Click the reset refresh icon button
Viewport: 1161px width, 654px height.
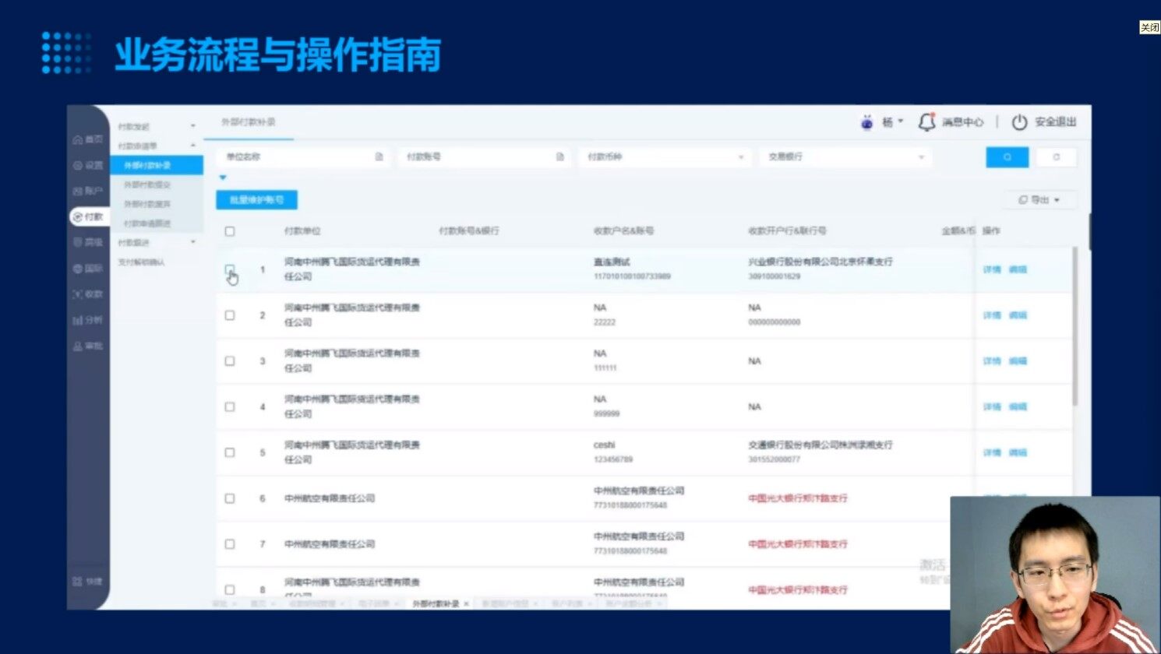[x=1056, y=157]
